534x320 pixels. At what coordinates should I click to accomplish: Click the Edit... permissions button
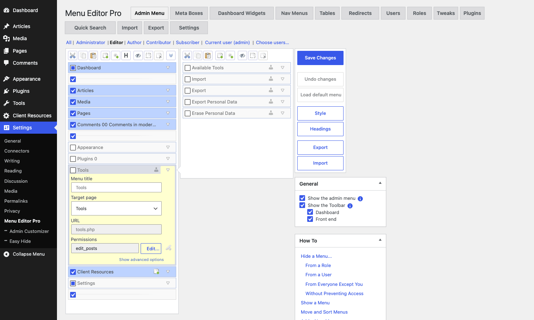[x=151, y=248]
